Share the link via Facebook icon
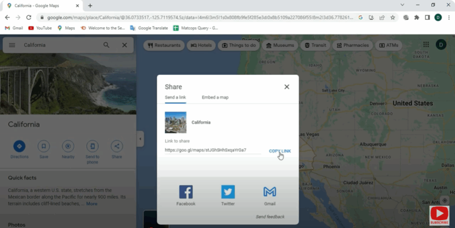455x228 pixels. click(x=186, y=192)
